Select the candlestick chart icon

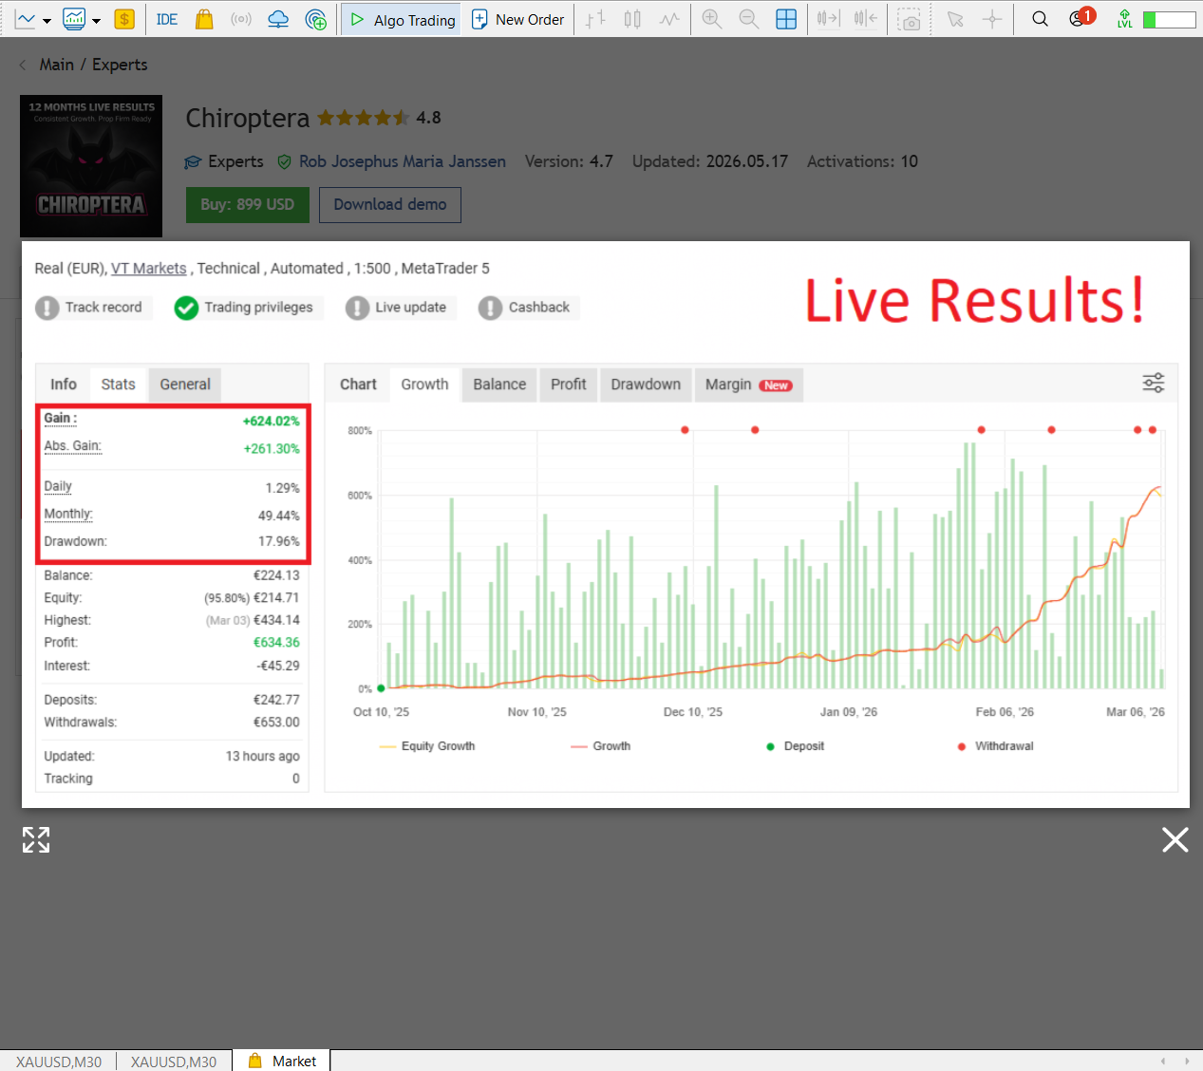click(x=632, y=19)
